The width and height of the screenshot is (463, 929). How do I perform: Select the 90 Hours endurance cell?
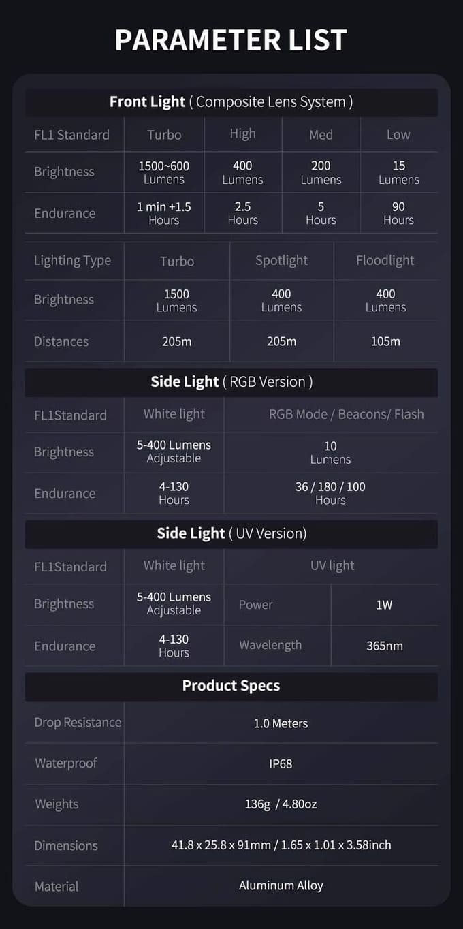[x=398, y=213]
